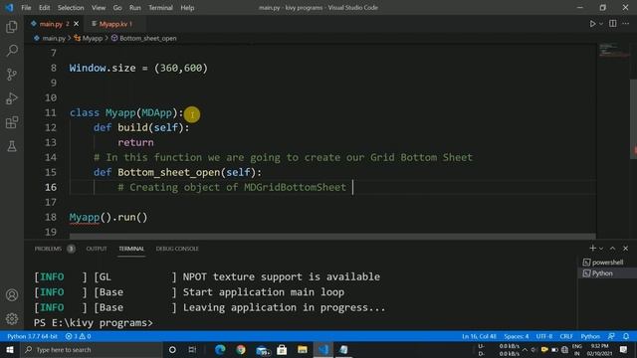
Task: Select the Python terminal instance
Action: [x=607, y=273]
